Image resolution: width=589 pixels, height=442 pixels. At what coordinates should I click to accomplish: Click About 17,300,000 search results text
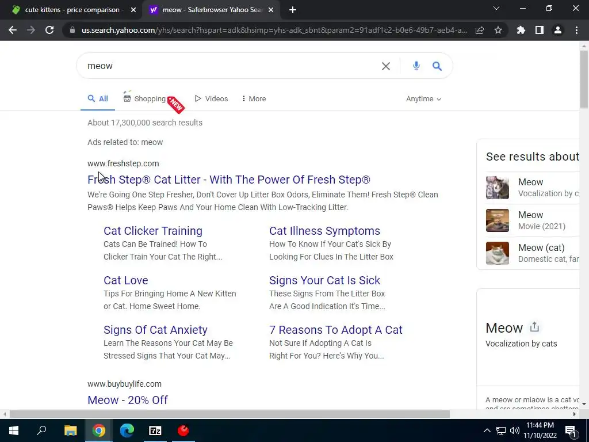click(145, 123)
